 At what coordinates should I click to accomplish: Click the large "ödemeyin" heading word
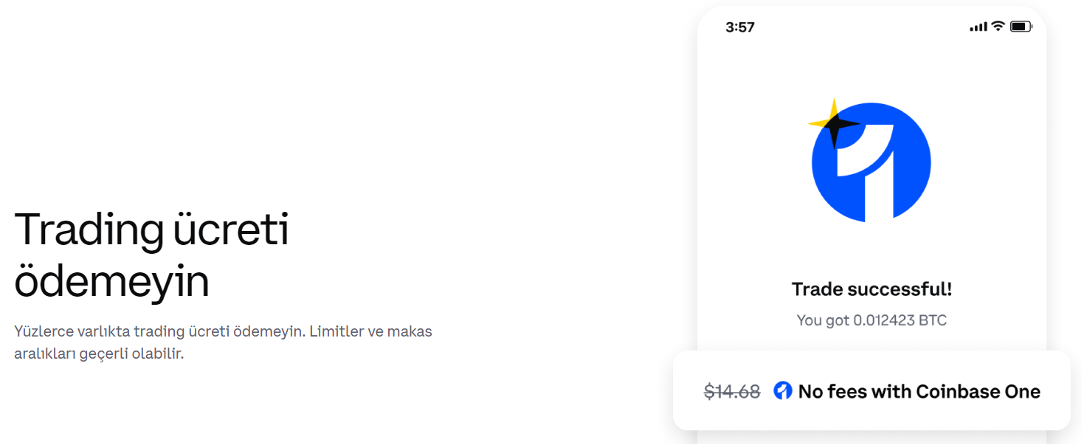111,281
